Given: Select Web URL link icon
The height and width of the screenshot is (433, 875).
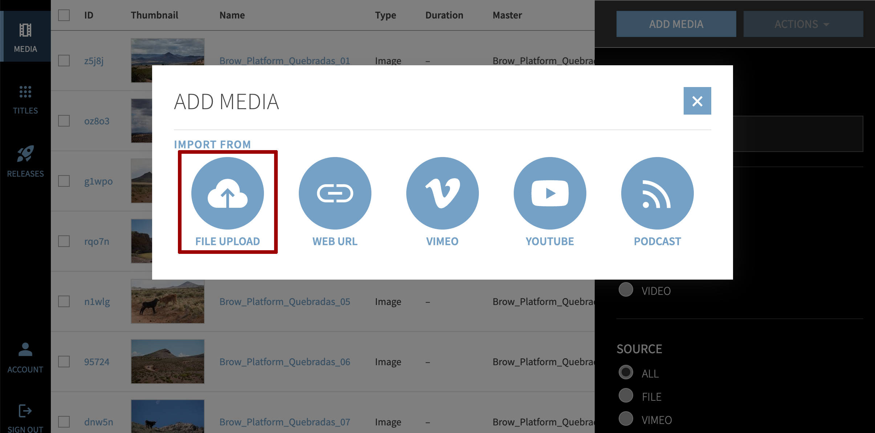Looking at the screenshot, I should coord(335,193).
